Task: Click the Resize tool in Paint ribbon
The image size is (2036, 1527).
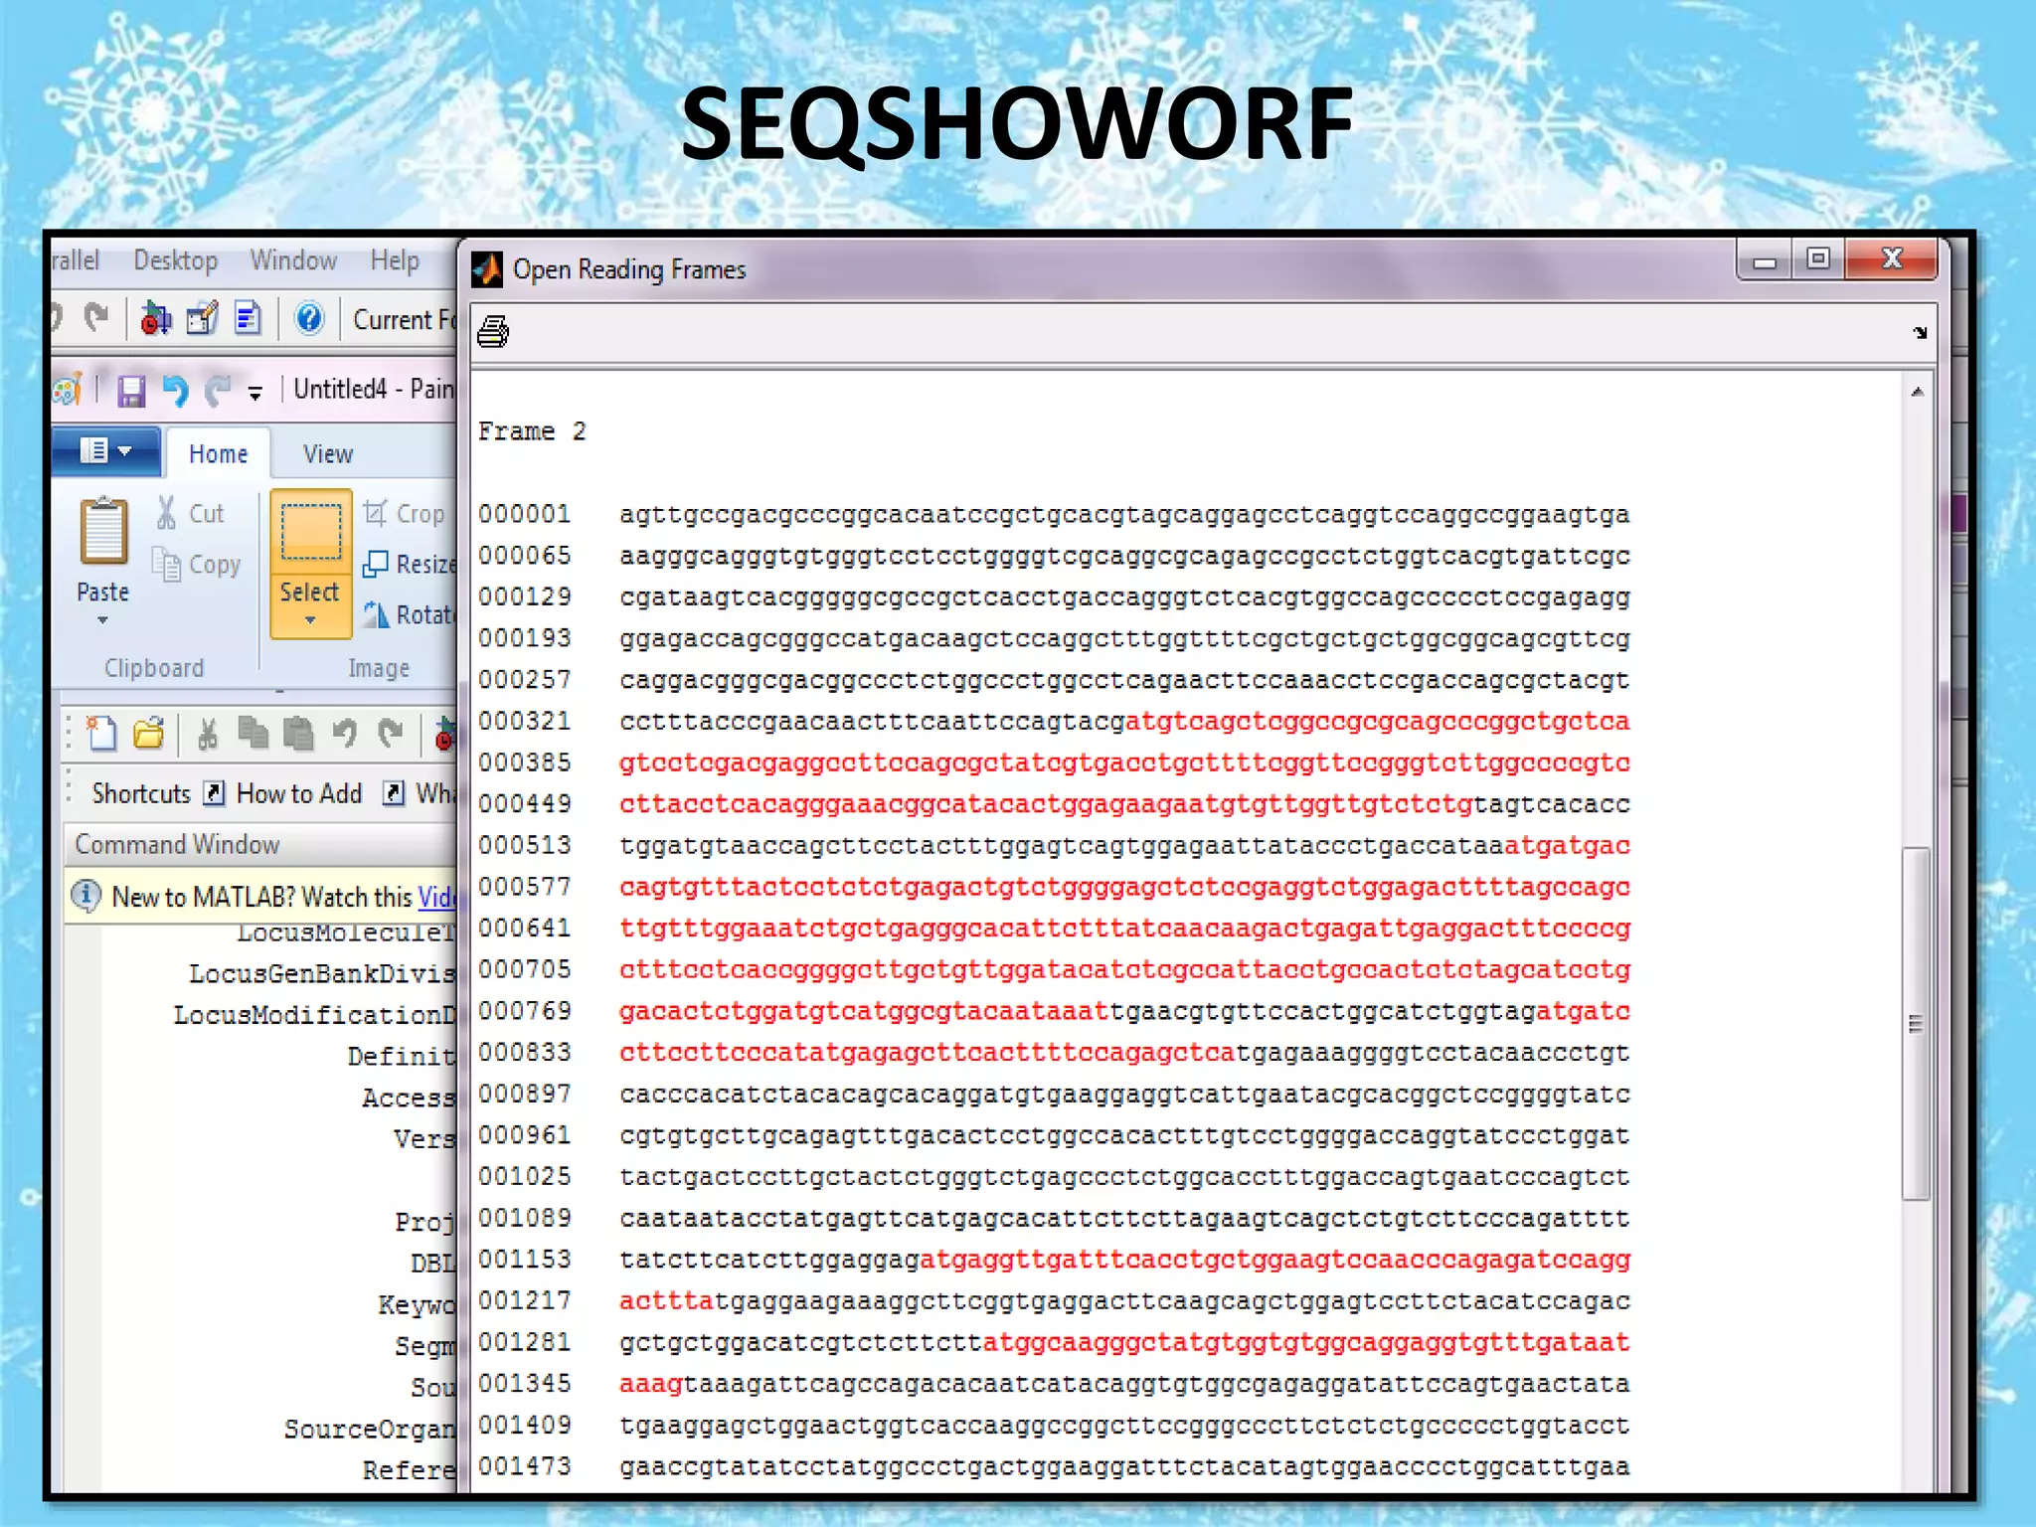Action: coord(410,565)
